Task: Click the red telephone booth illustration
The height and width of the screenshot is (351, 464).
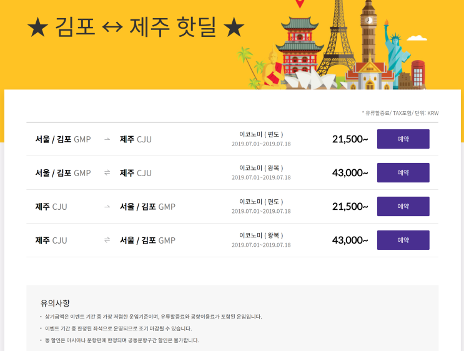Action: click(418, 74)
